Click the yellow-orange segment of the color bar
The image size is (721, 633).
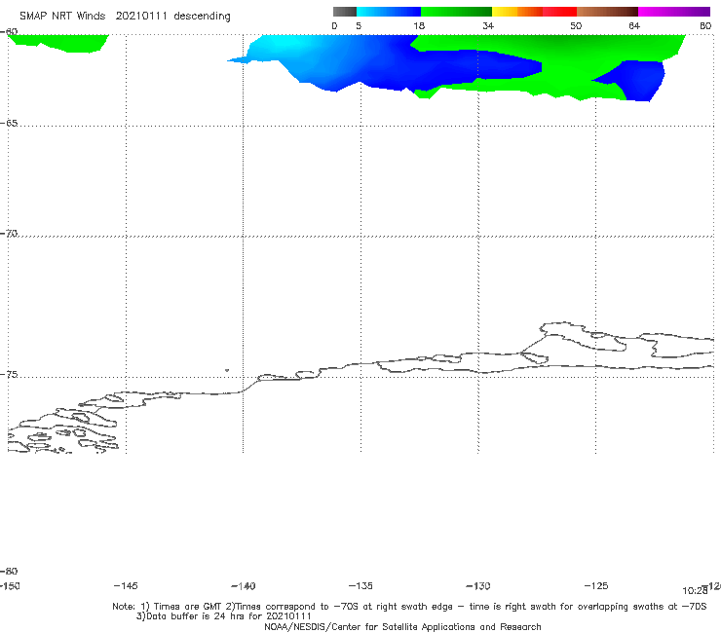(x=517, y=12)
